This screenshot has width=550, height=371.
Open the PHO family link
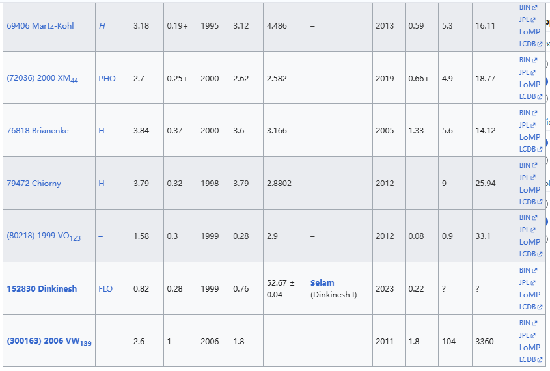click(107, 79)
